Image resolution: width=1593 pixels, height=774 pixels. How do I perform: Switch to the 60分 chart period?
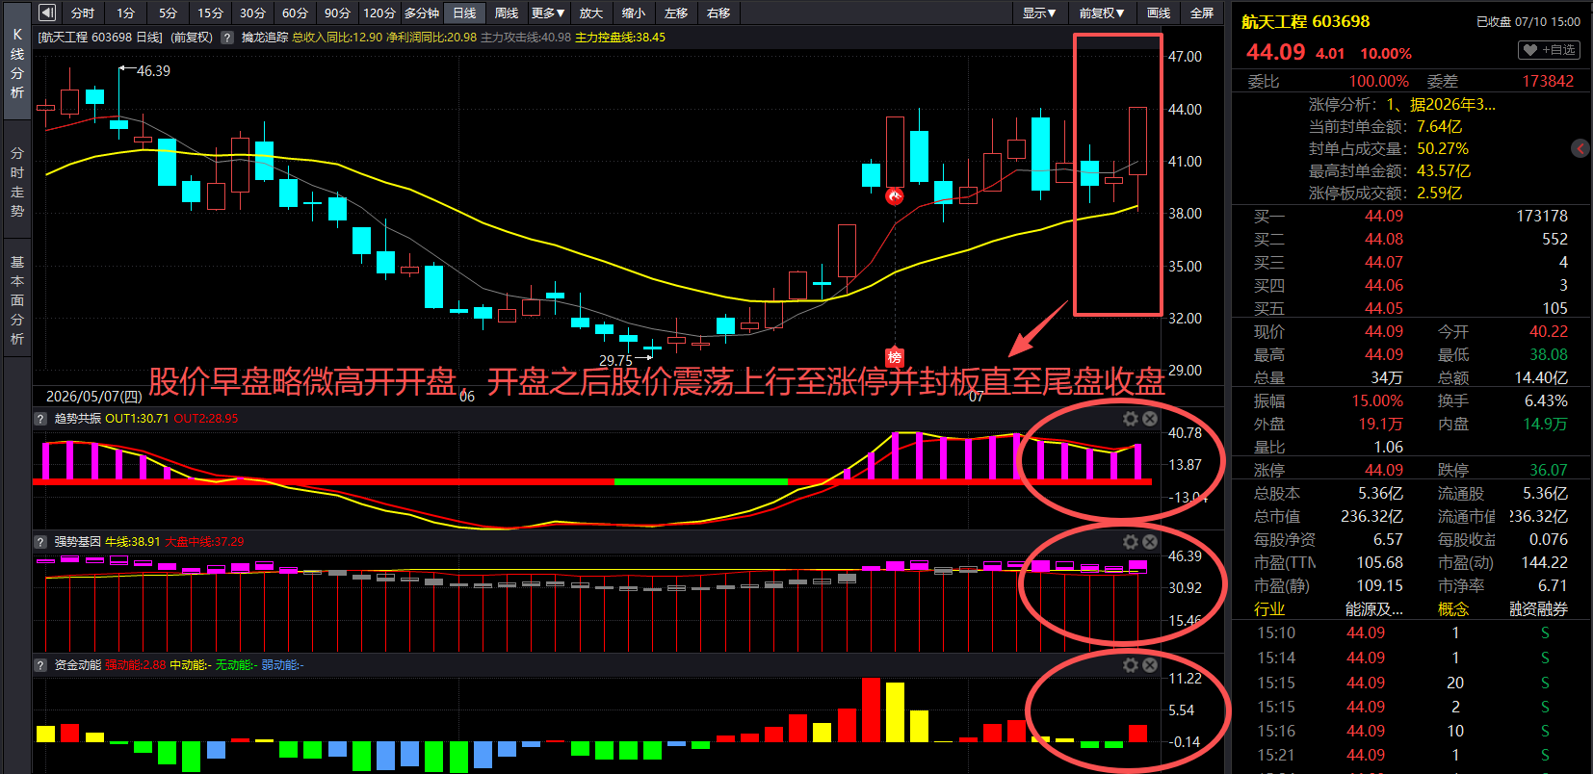pyautogui.click(x=295, y=13)
